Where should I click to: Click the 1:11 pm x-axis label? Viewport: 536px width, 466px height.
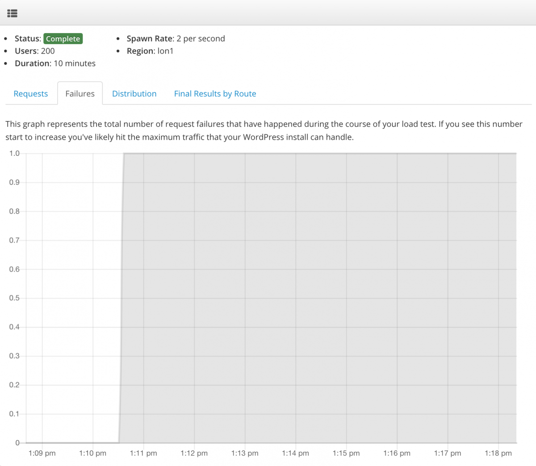143,453
